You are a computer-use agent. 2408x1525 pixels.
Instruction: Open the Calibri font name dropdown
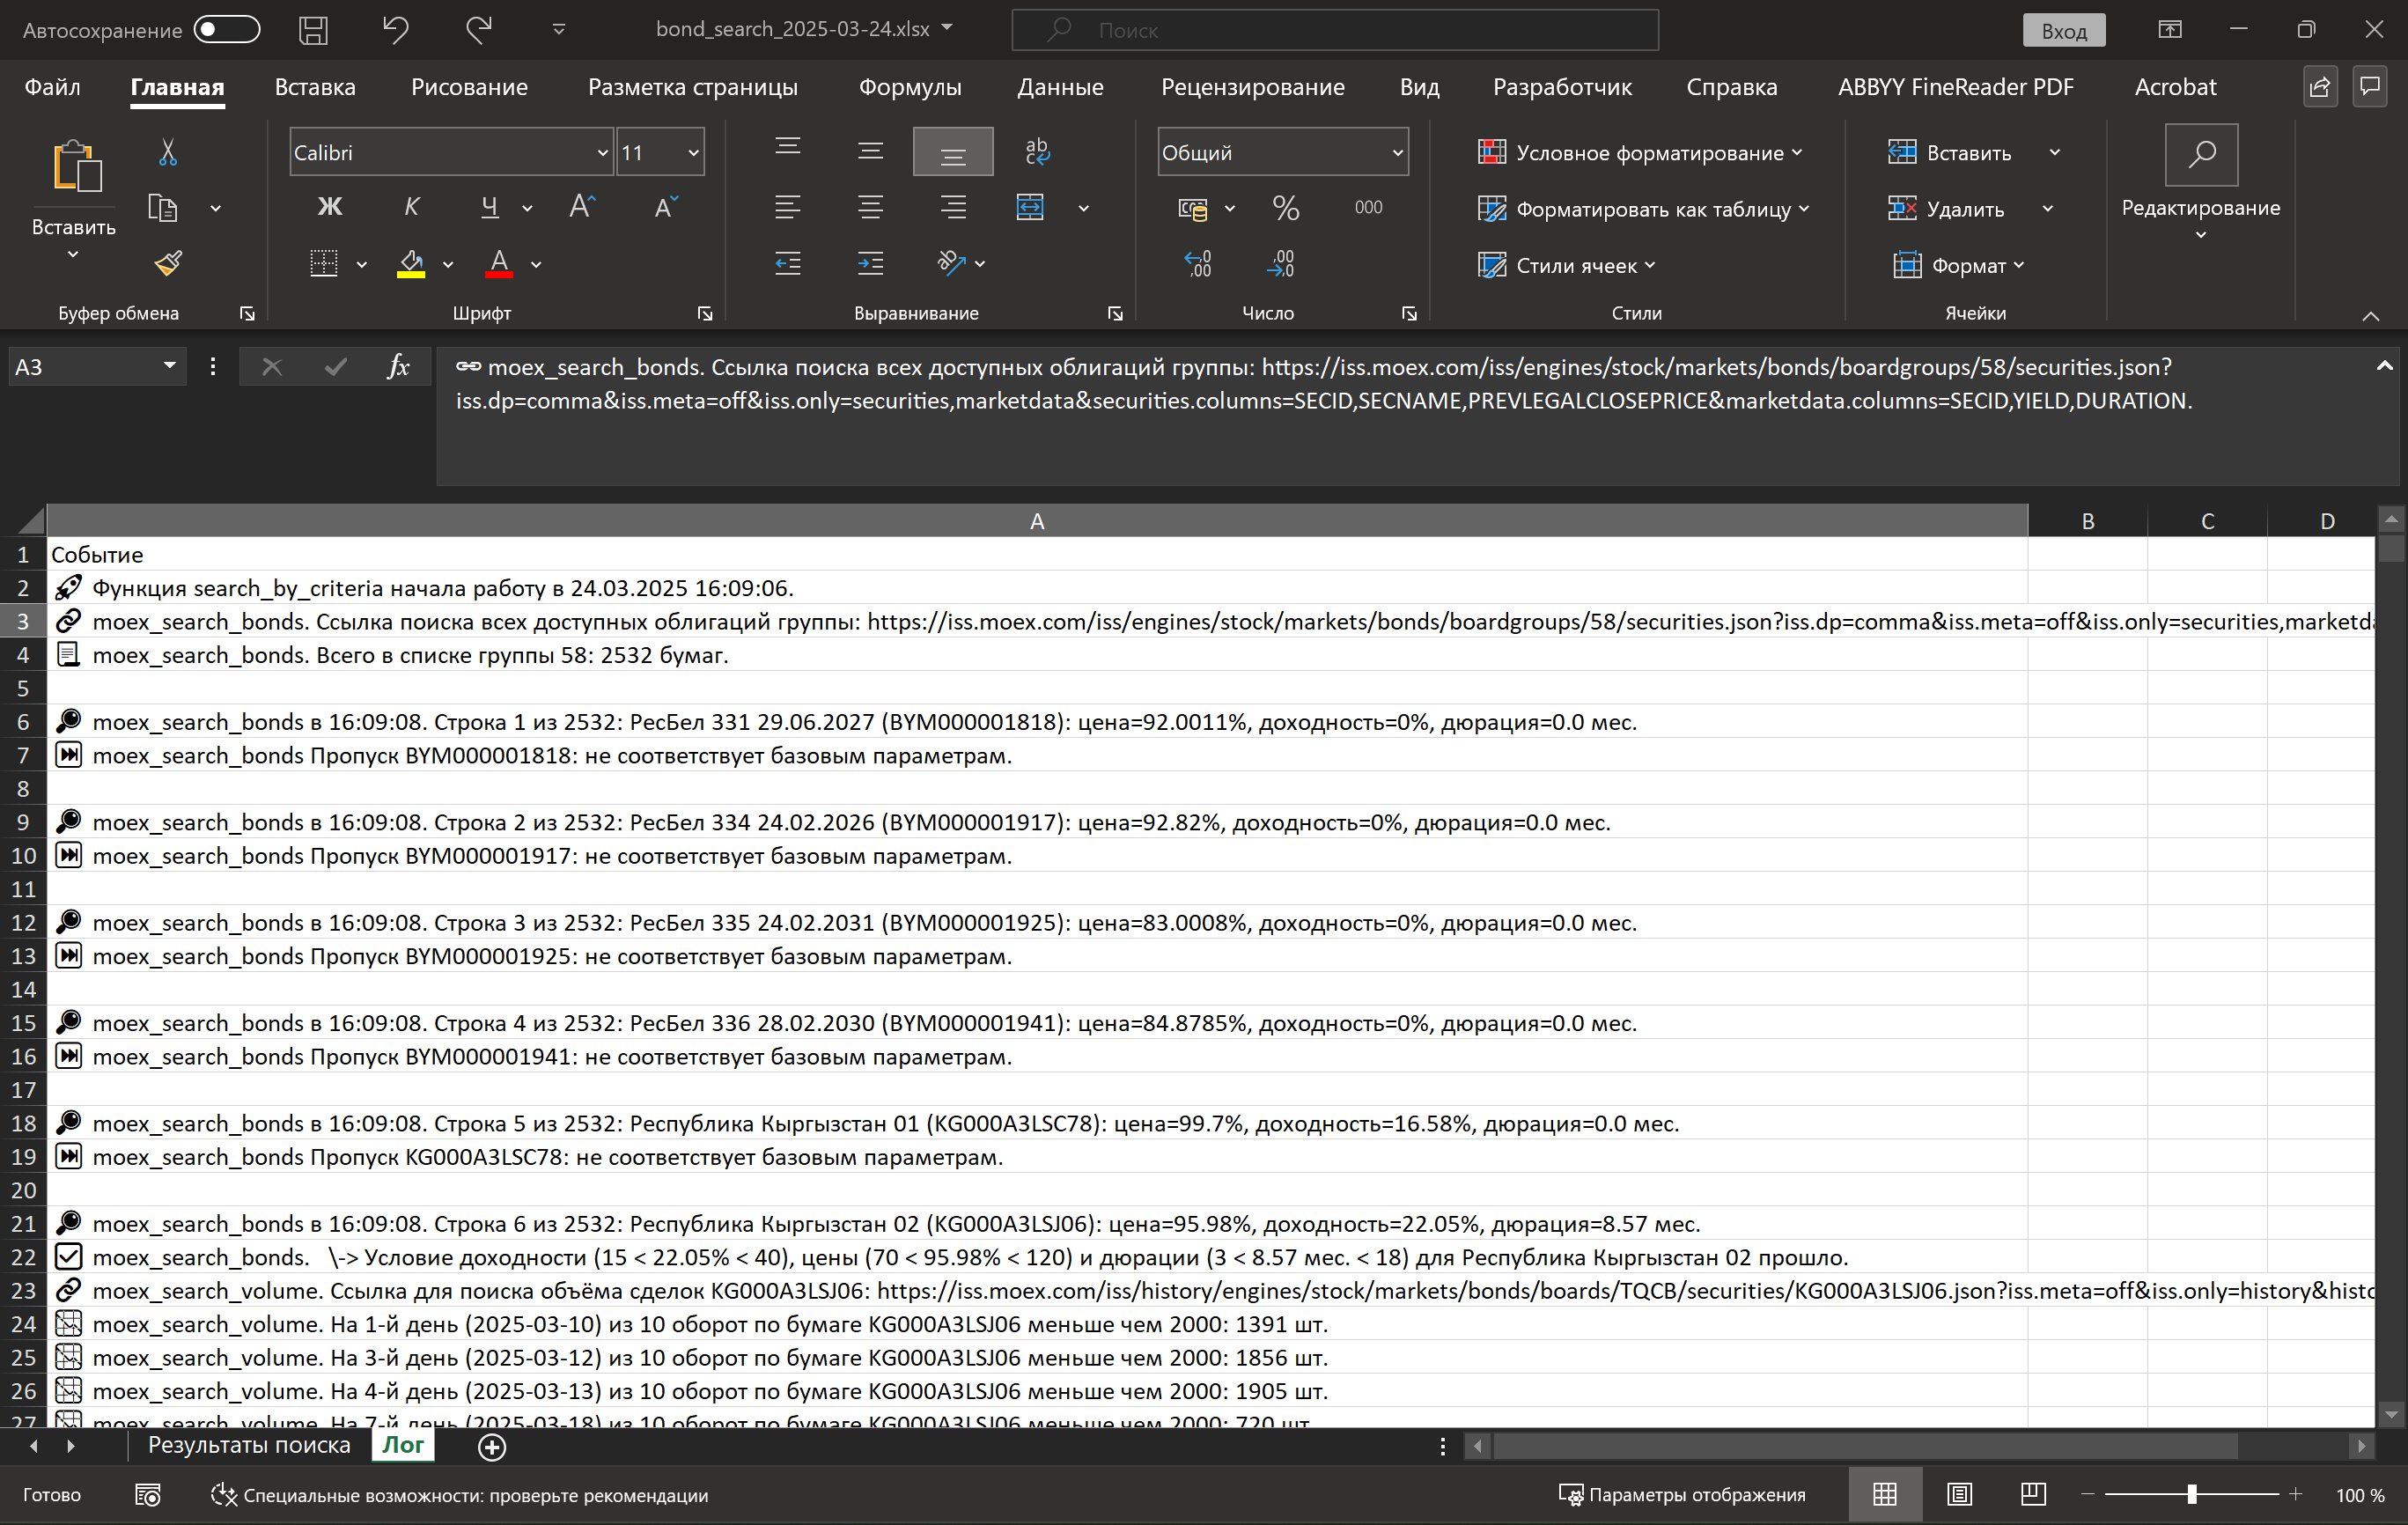[x=602, y=152]
